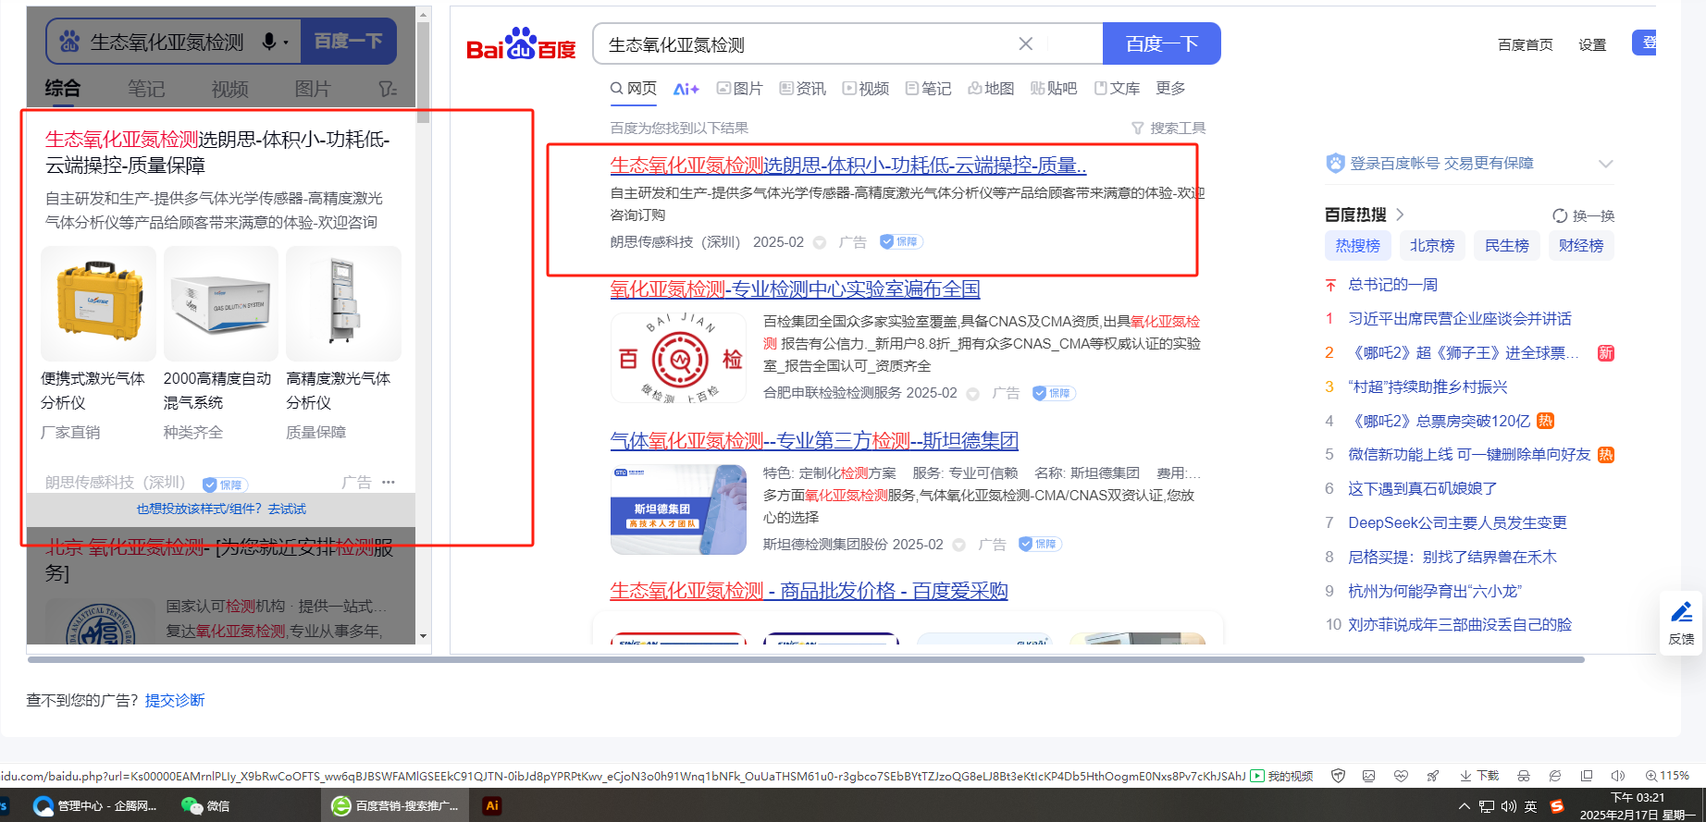
Task: Click the 换一换 refresh icon in hot search
Action: point(1560,215)
